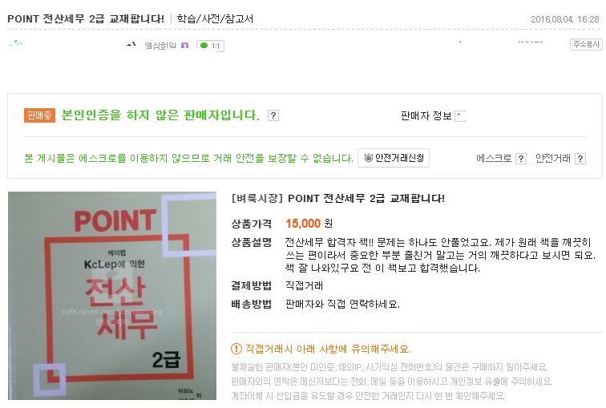606x408 pixels.
Task: Click the 안전거래신청 button
Action: (394, 158)
